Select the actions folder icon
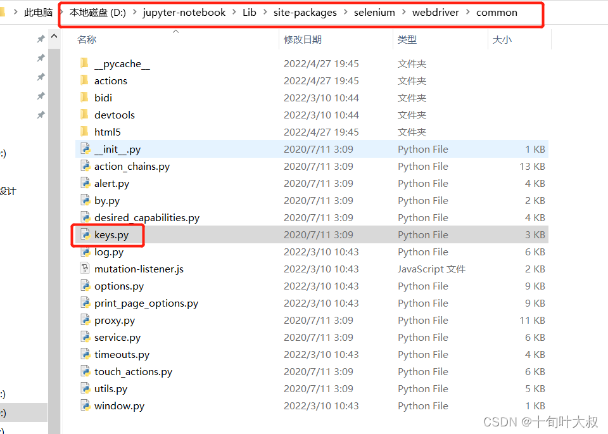The image size is (608, 434). [84, 80]
